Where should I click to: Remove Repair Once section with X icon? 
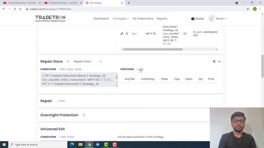(x=214, y=61)
